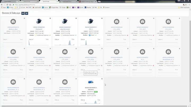Image resolution: width=191 pixels, height=107 pixels.
Task: Open hamburger menu on blue gateway card
Action: click(x=102, y=79)
